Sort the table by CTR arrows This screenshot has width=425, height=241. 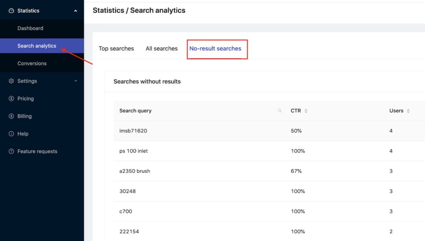(306, 111)
